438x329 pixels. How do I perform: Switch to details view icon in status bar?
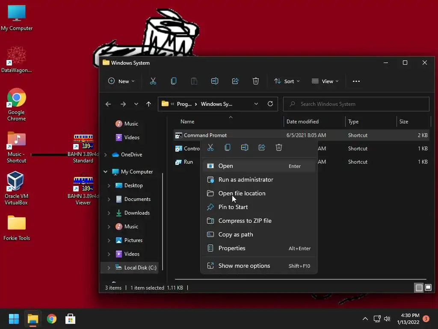tap(419, 287)
